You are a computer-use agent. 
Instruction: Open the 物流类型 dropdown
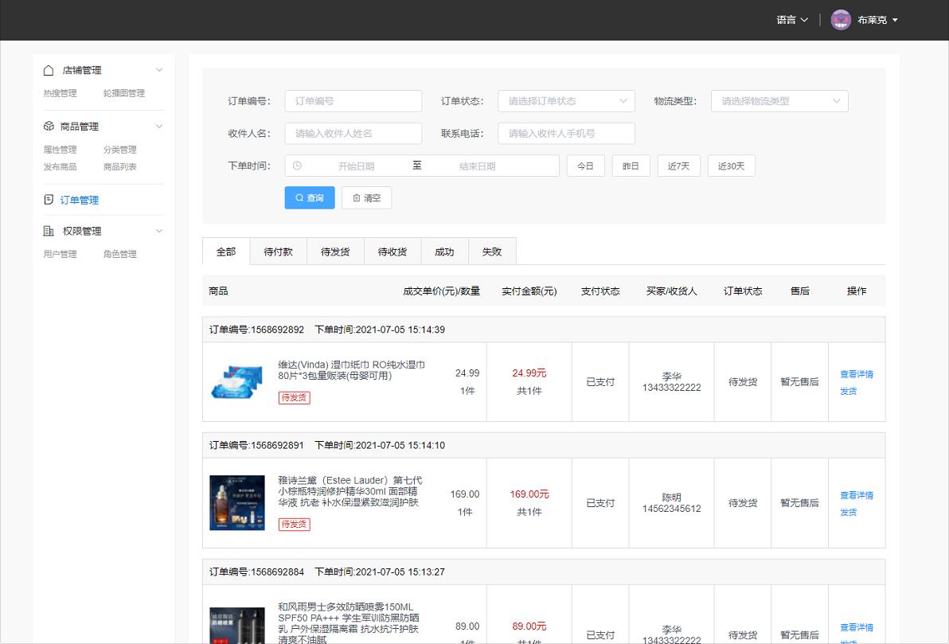coord(779,101)
